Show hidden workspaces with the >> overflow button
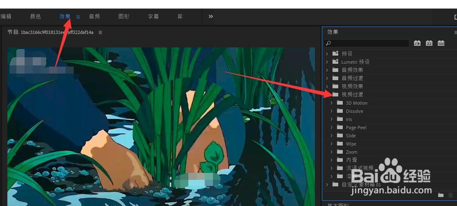 211,17
